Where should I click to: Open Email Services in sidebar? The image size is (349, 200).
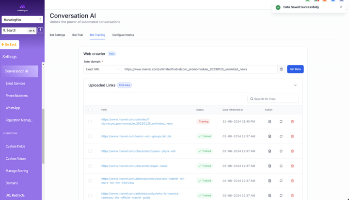click(x=16, y=83)
